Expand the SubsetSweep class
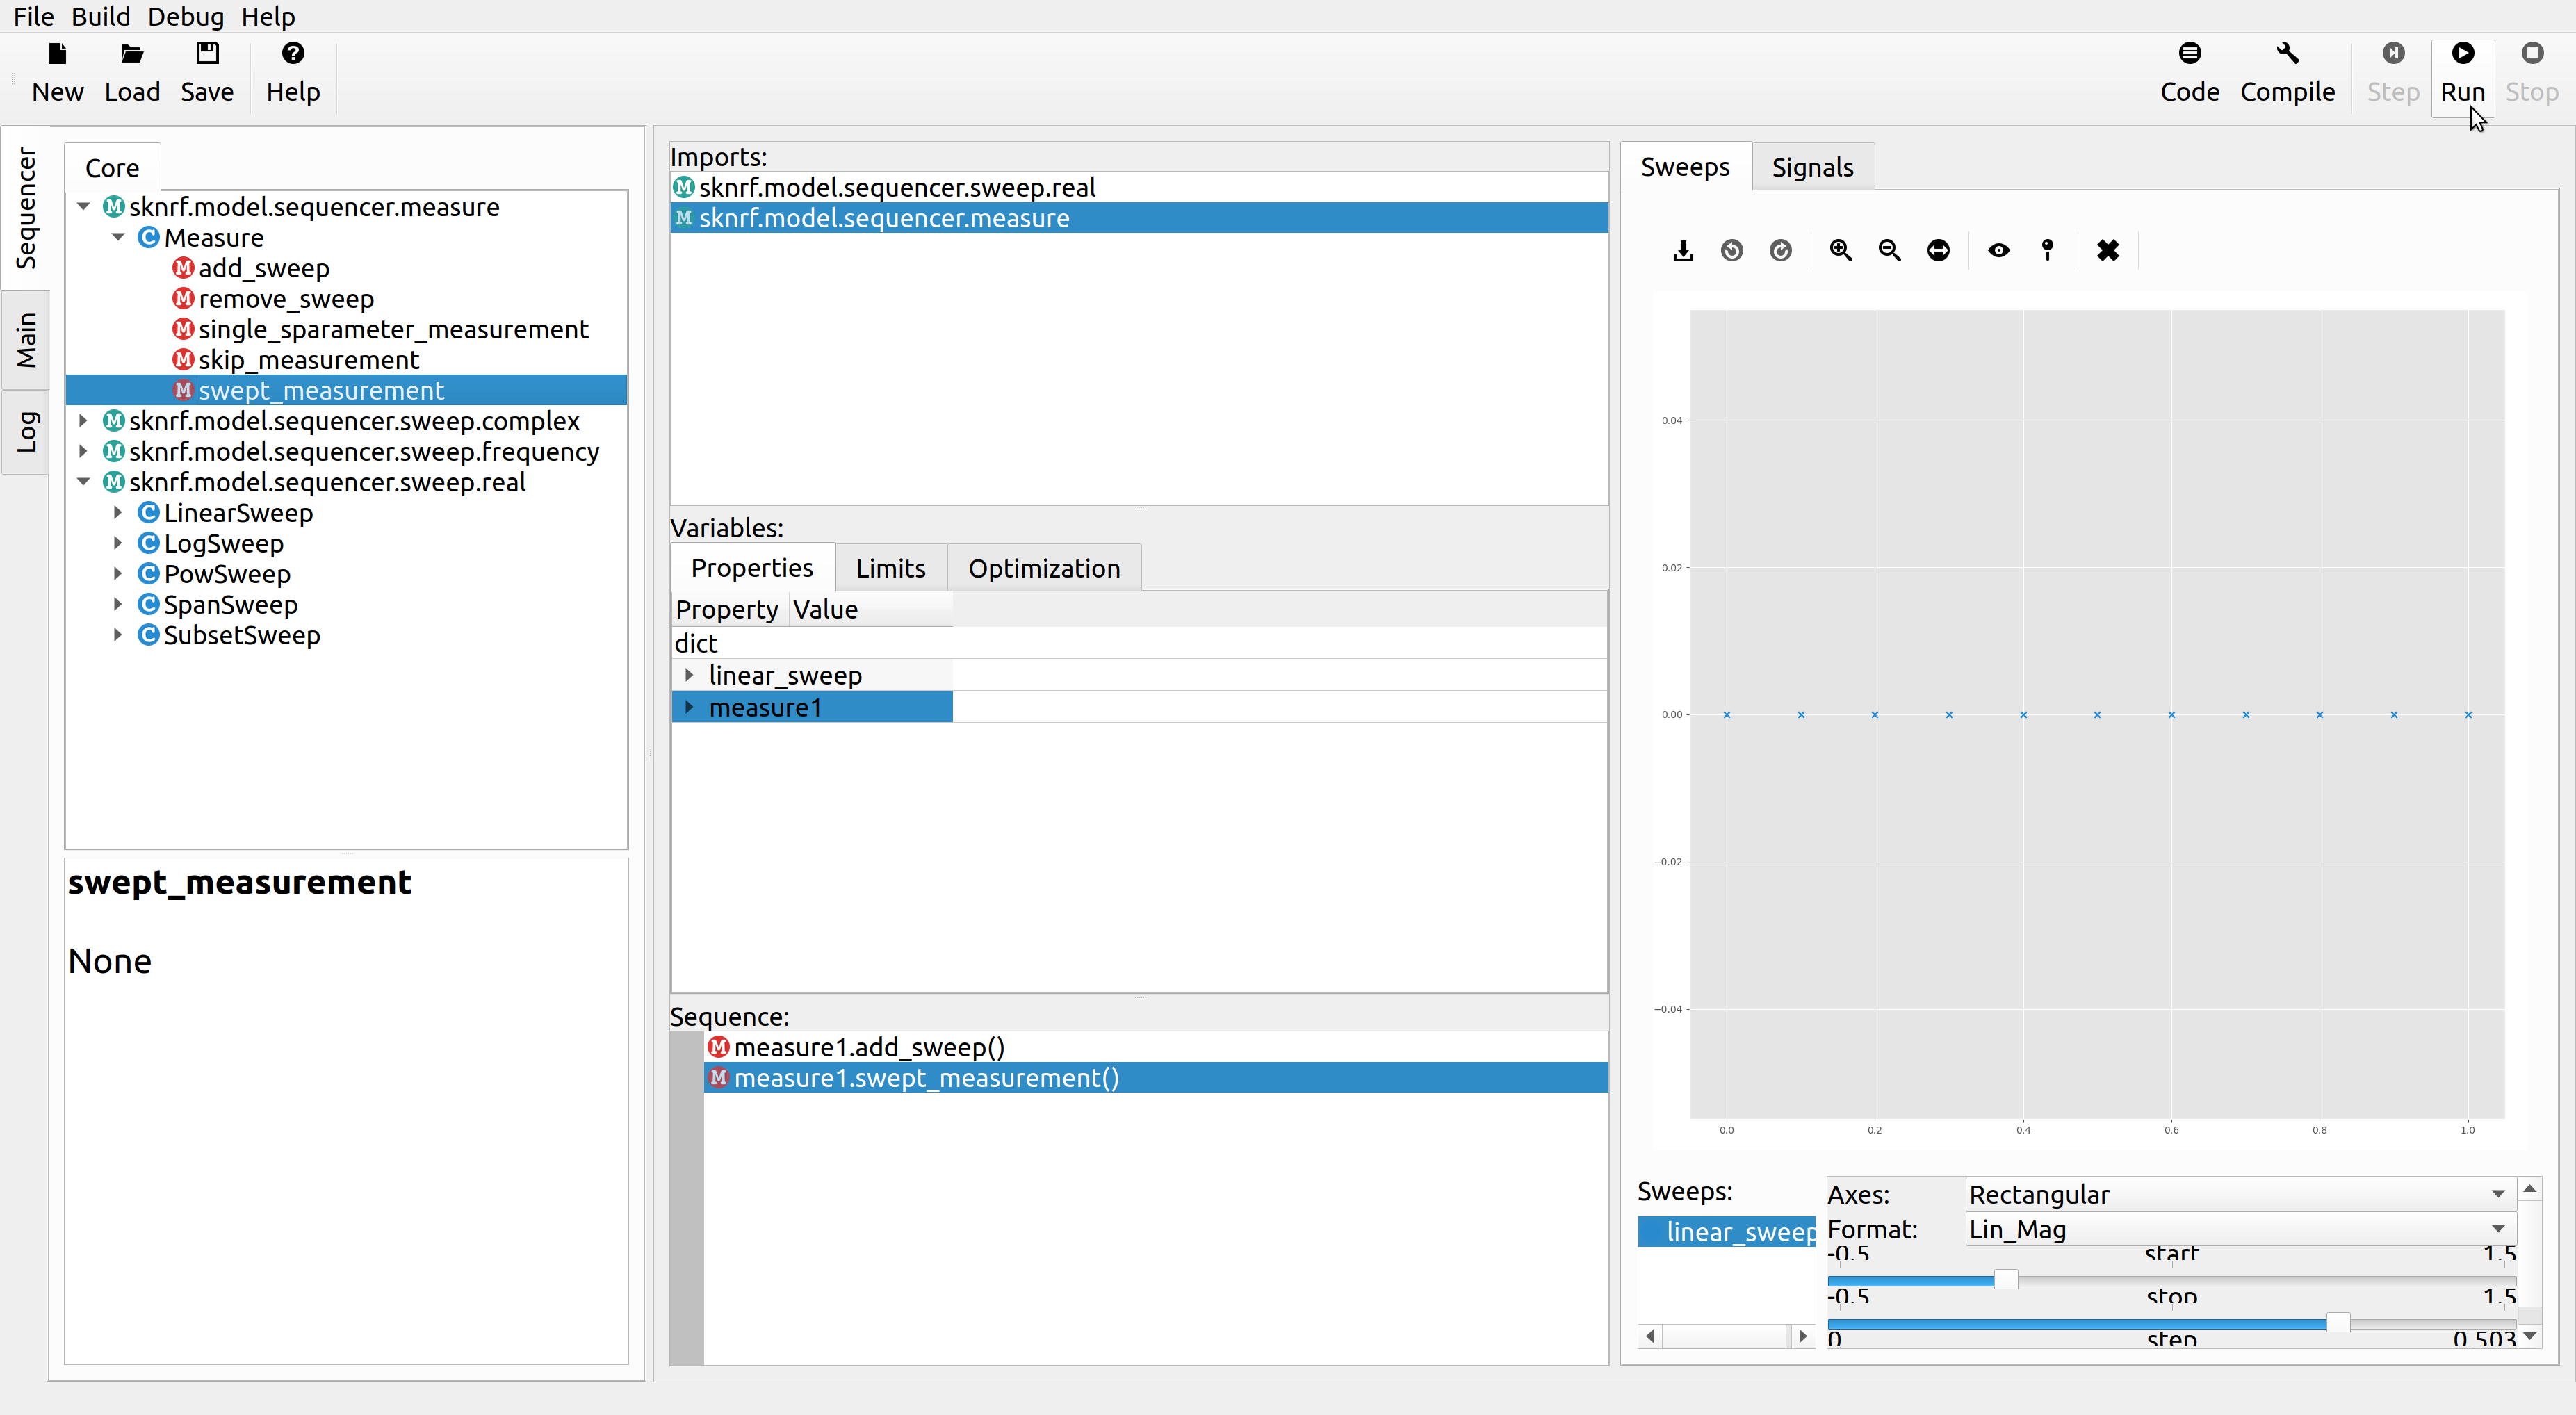This screenshot has height=1415, width=2576. point(118,635)
